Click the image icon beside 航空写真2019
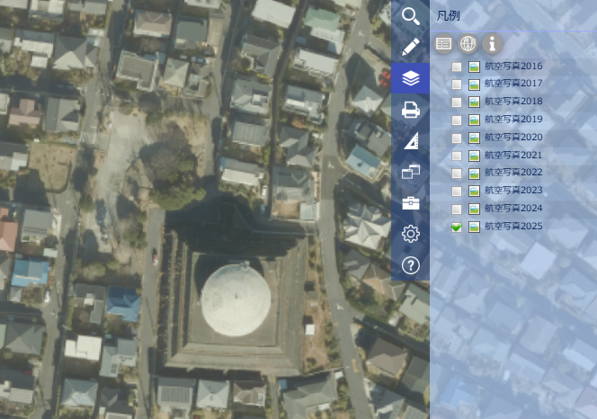The width and height of the screenshot is (597, 419). tap(474, 120)
